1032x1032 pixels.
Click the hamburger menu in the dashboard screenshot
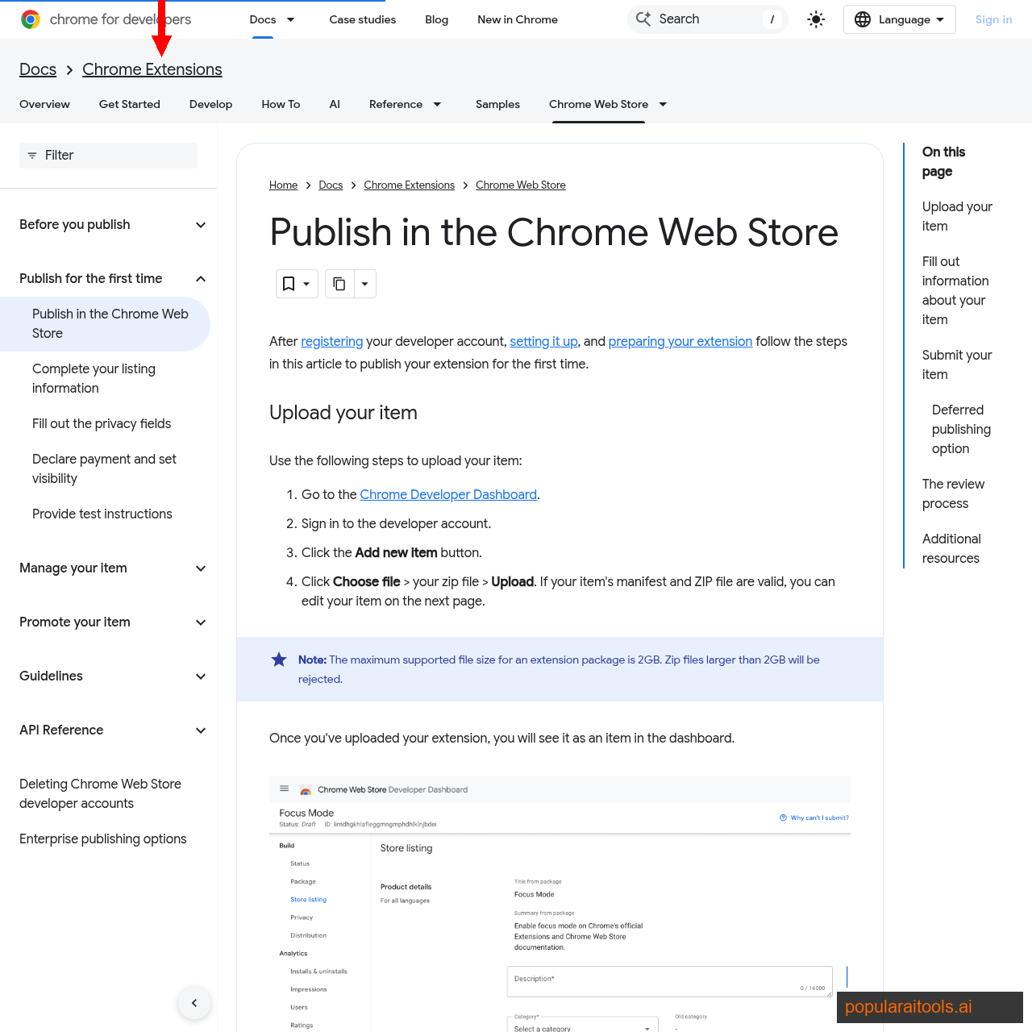point(284,789)
